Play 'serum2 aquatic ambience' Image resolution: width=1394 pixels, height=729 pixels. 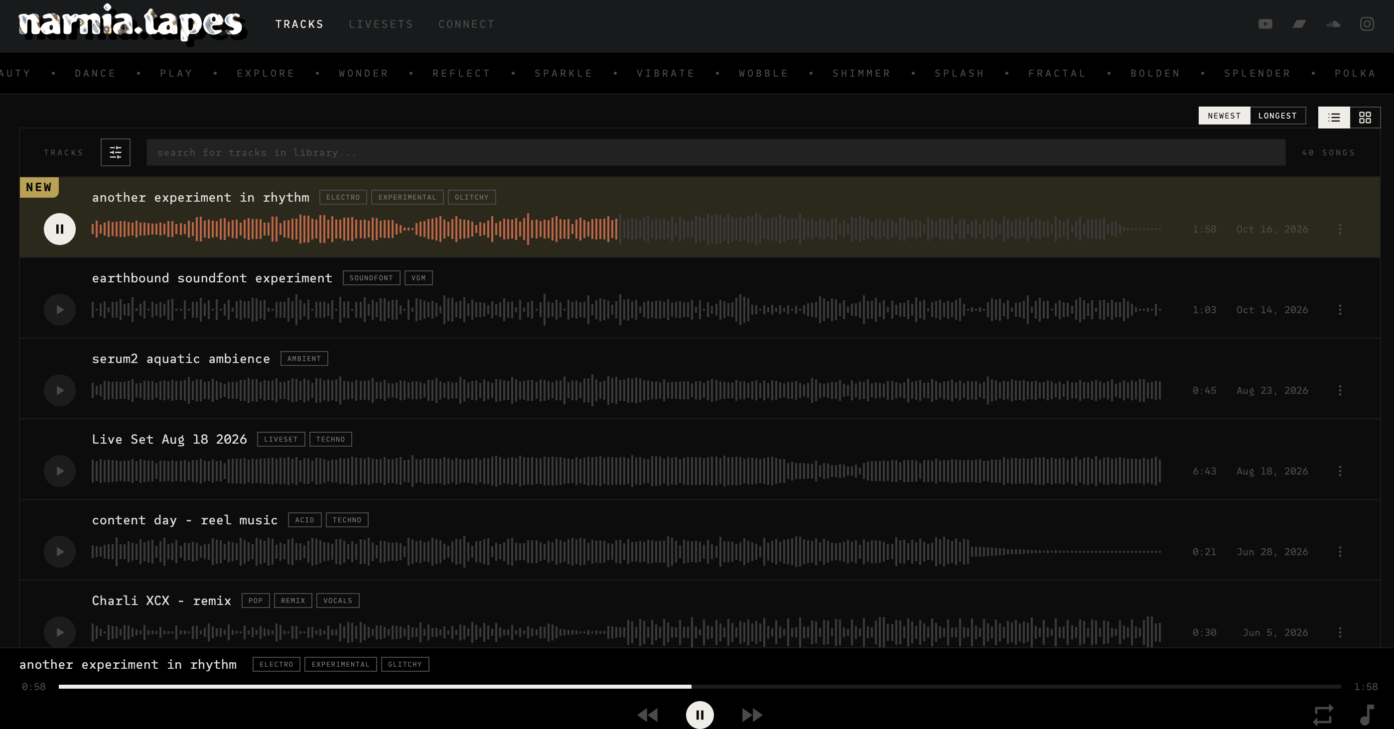pyautogui.click(x=59, y=390)
